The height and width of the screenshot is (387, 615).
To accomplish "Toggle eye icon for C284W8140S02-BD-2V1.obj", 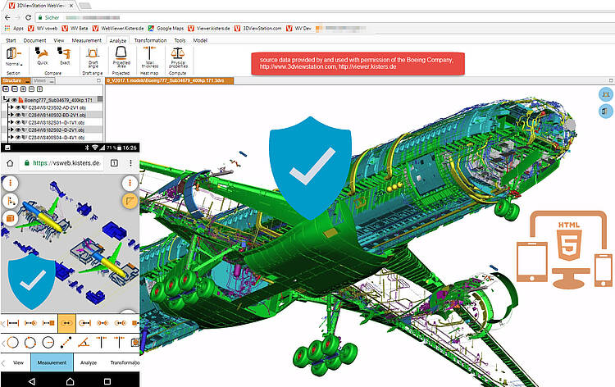I will pos(18,115).
